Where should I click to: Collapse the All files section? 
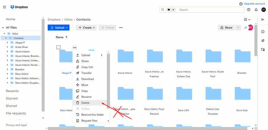tap(3, 27)
